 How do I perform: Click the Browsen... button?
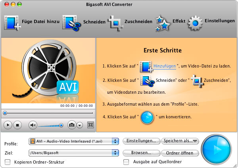coord(141,153)
